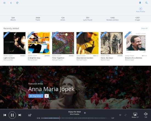Open the play queue icon
151x121 pixels.
(30, 115)
